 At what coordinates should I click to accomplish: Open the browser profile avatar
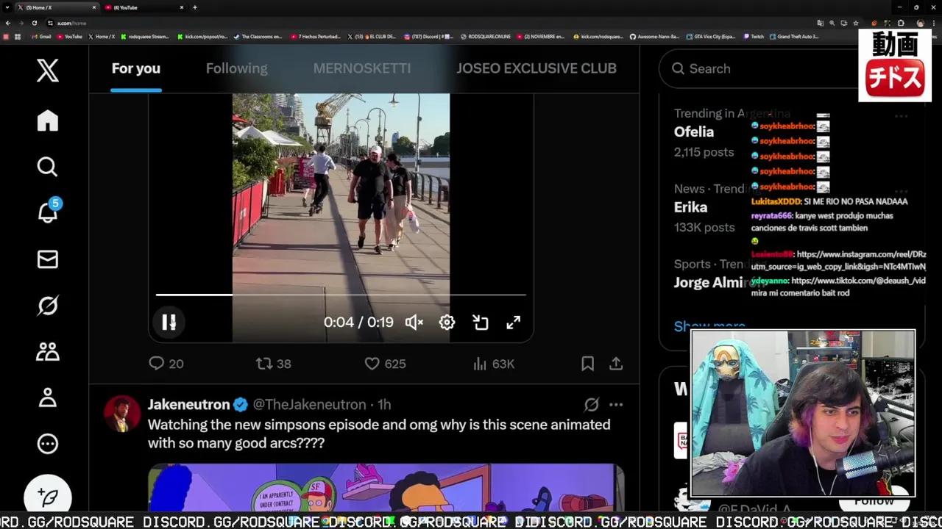click(920, 23)
